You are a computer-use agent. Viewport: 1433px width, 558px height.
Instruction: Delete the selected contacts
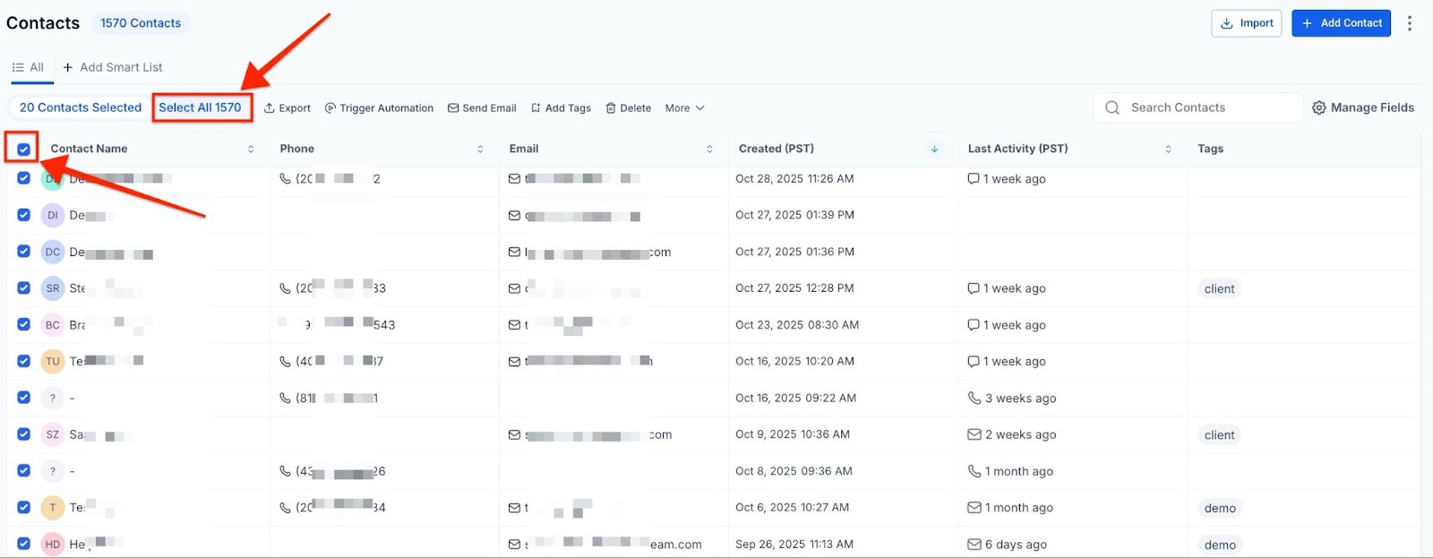point(629,107)
